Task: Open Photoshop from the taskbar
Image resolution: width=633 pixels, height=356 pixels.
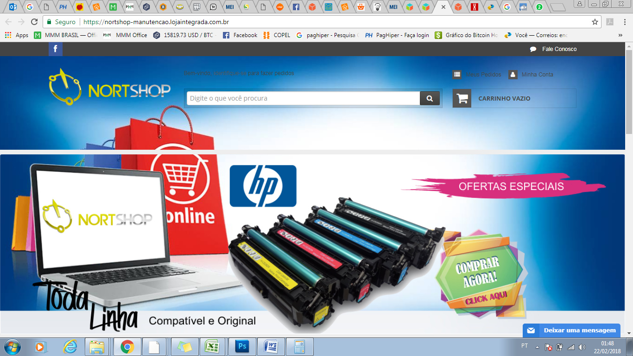Action: [242, 346]
